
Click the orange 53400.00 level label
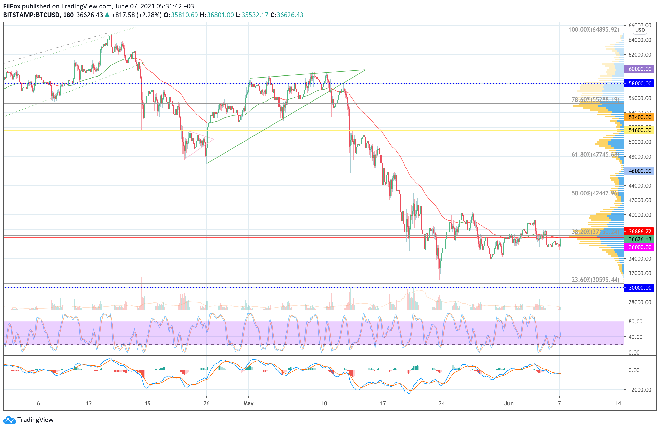coord(639,117)
